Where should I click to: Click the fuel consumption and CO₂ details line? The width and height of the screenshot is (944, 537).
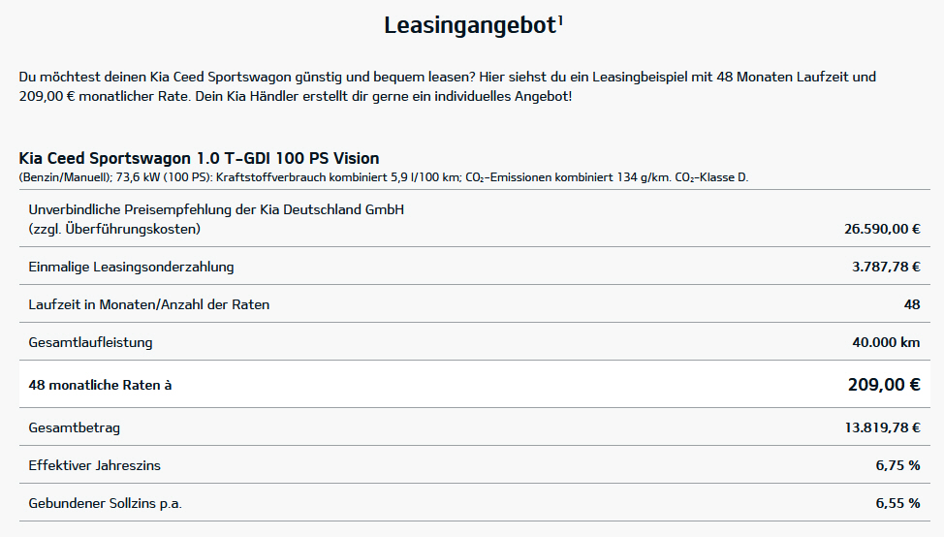pos(383,177)
